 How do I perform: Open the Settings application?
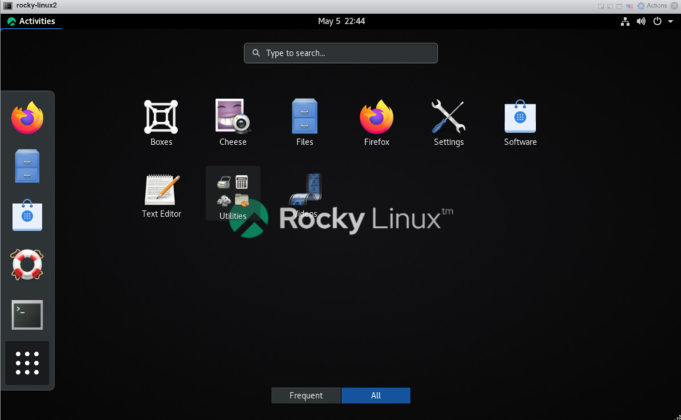(449, 123)
